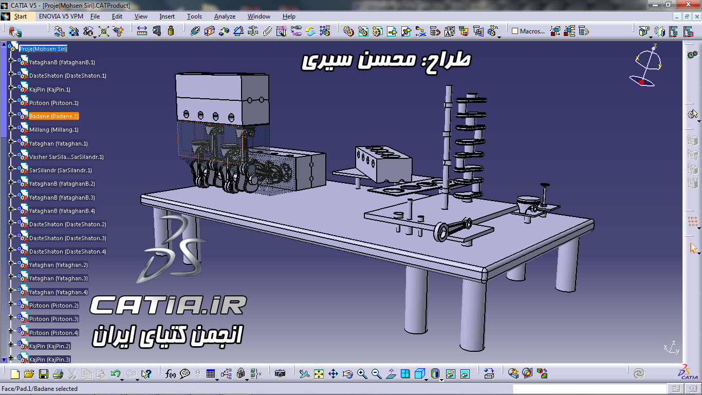The height and width of the screenshot is (395, 702).
Task: Expand the YataghanB.1 tree node
Action: click(x=10, y=61)
